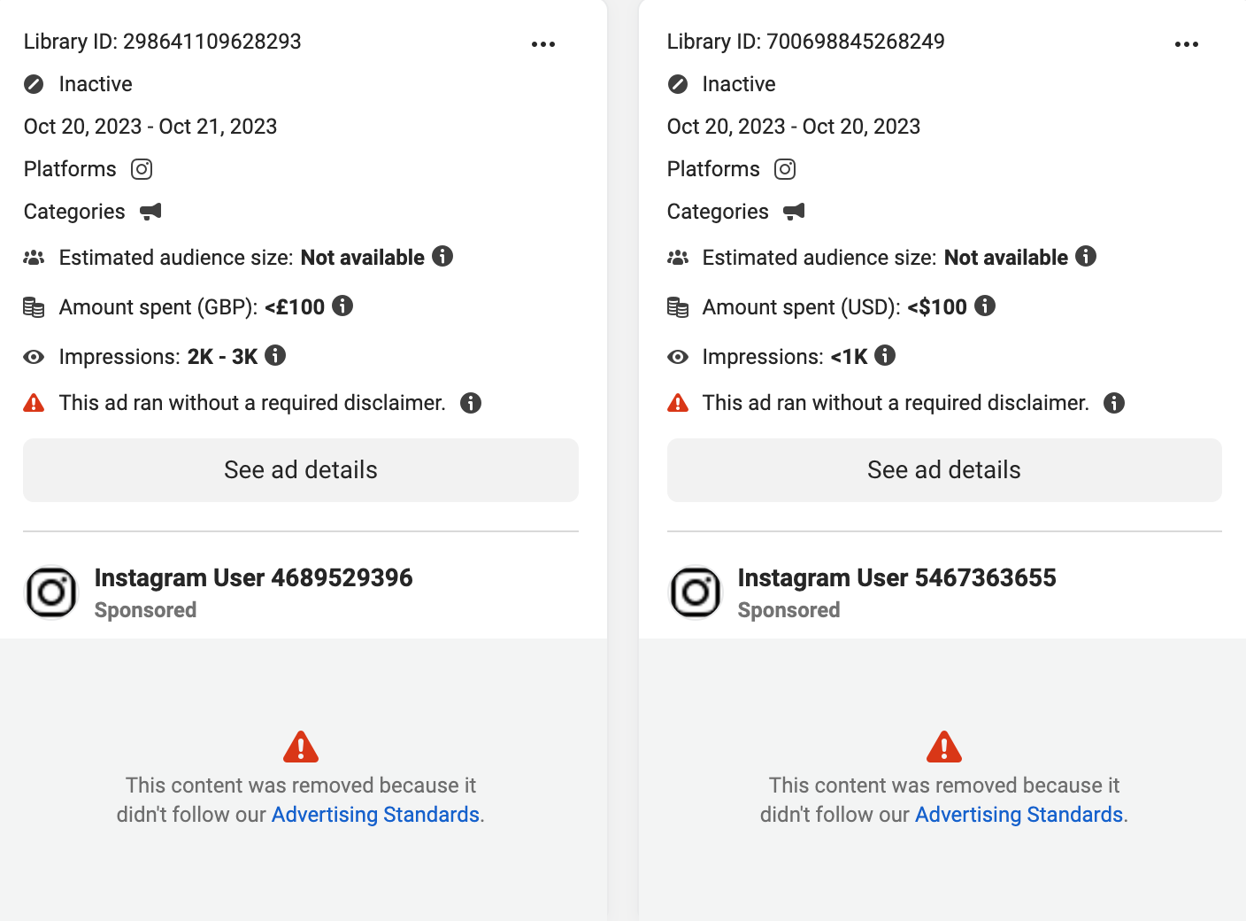Viewport: 1246px width, 921px height.
Task: Show info for the right ad's estimated audience size
Action: (1086, 257)
